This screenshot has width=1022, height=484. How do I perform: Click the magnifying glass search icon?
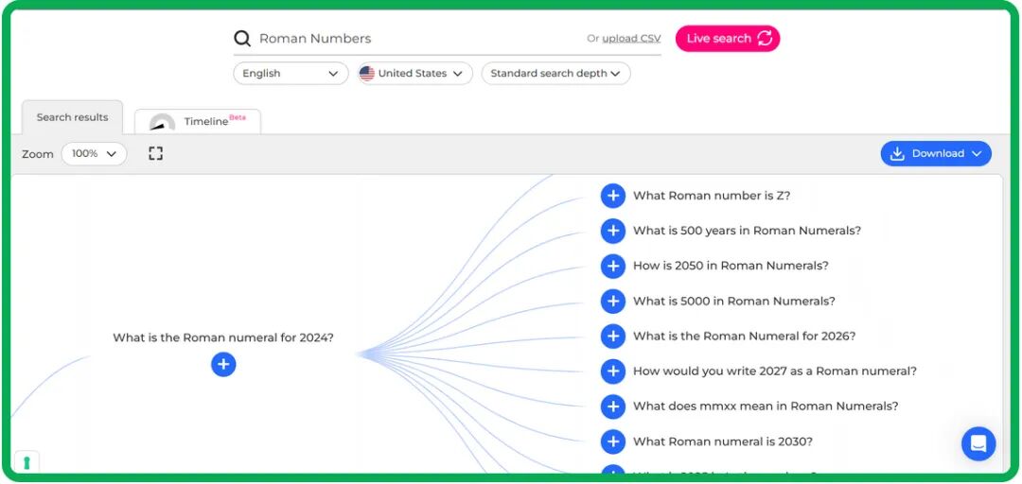243,39
